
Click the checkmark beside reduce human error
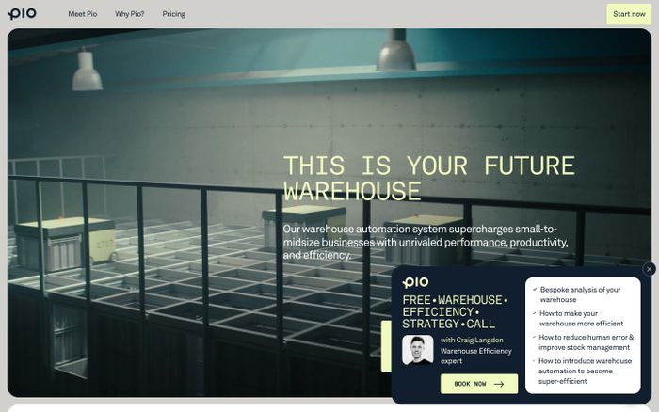tap(534, 337)
